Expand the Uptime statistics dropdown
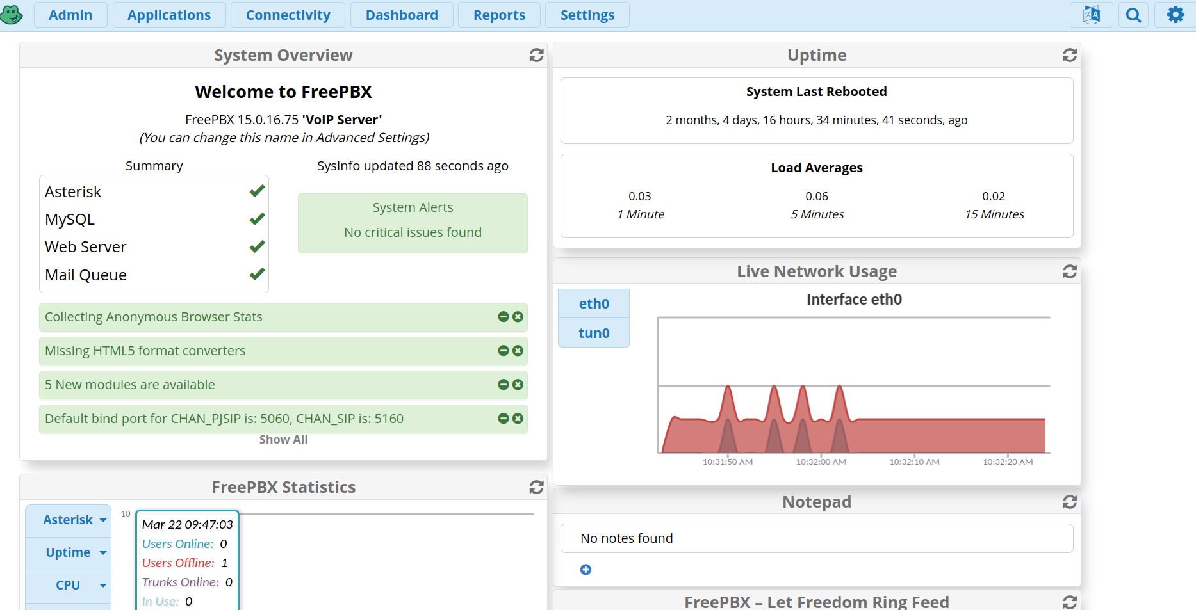1196x610 pixels. click(69, 553)
